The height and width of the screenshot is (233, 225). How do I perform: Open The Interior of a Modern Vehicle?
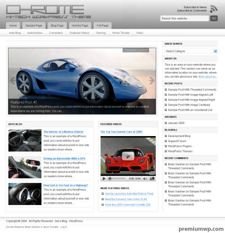coord(63,132)
